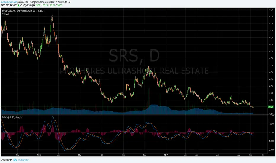Click the -2.0000 MACD axis label

pos(271,150)
